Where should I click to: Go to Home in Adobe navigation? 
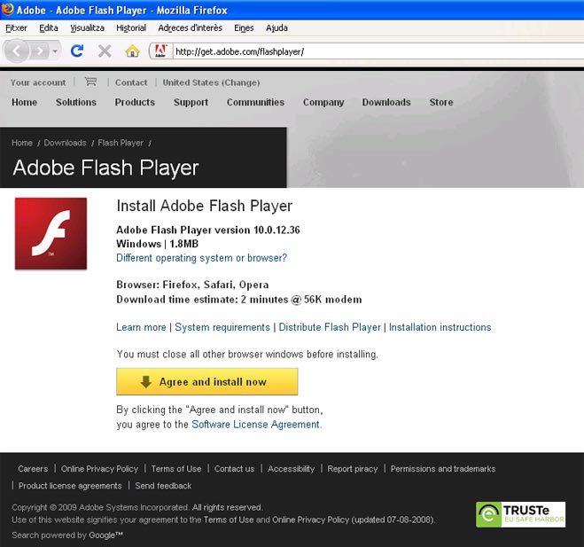[24, 102]
